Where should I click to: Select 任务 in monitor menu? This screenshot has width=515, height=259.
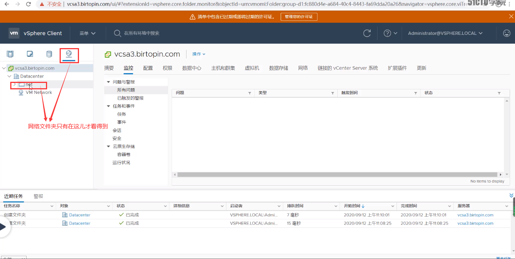[122, 114]
